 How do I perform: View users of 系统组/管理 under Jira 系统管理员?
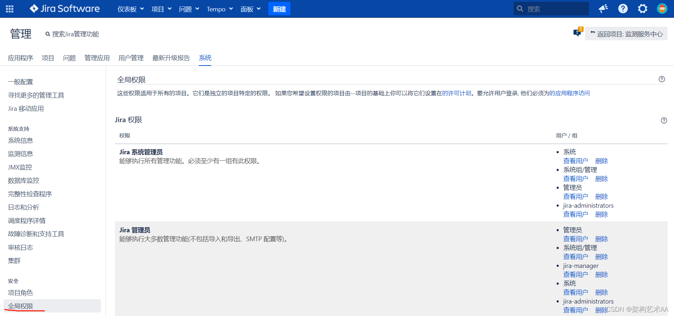576,179
